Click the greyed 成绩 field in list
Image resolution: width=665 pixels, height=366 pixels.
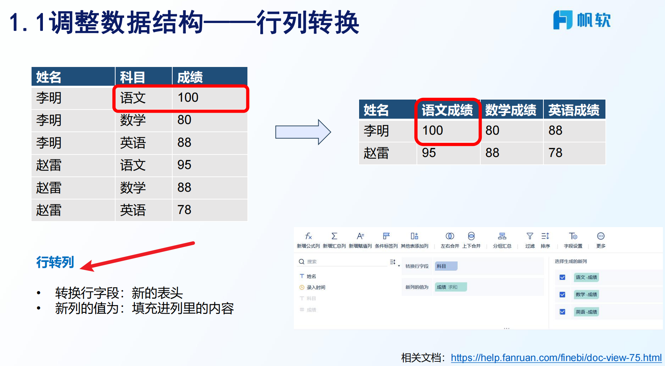click(x=308, y=310)
